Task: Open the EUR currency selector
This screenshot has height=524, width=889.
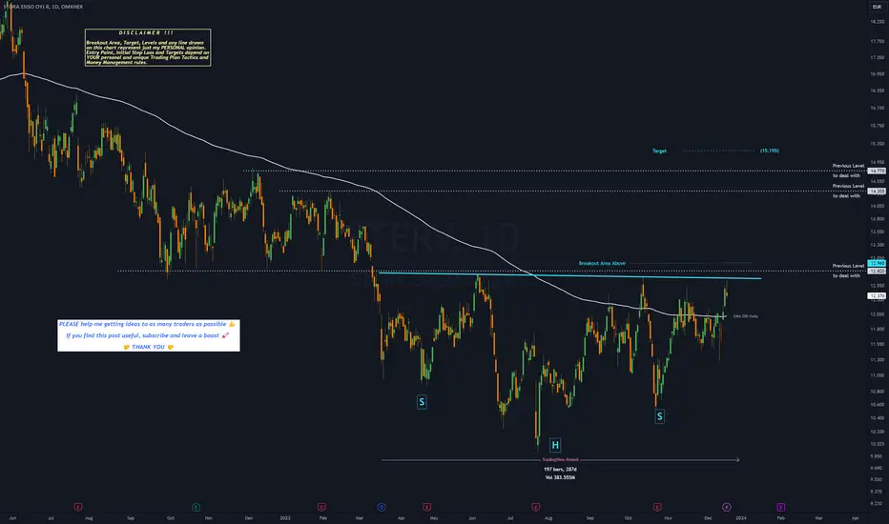Action: click(877, 7)
